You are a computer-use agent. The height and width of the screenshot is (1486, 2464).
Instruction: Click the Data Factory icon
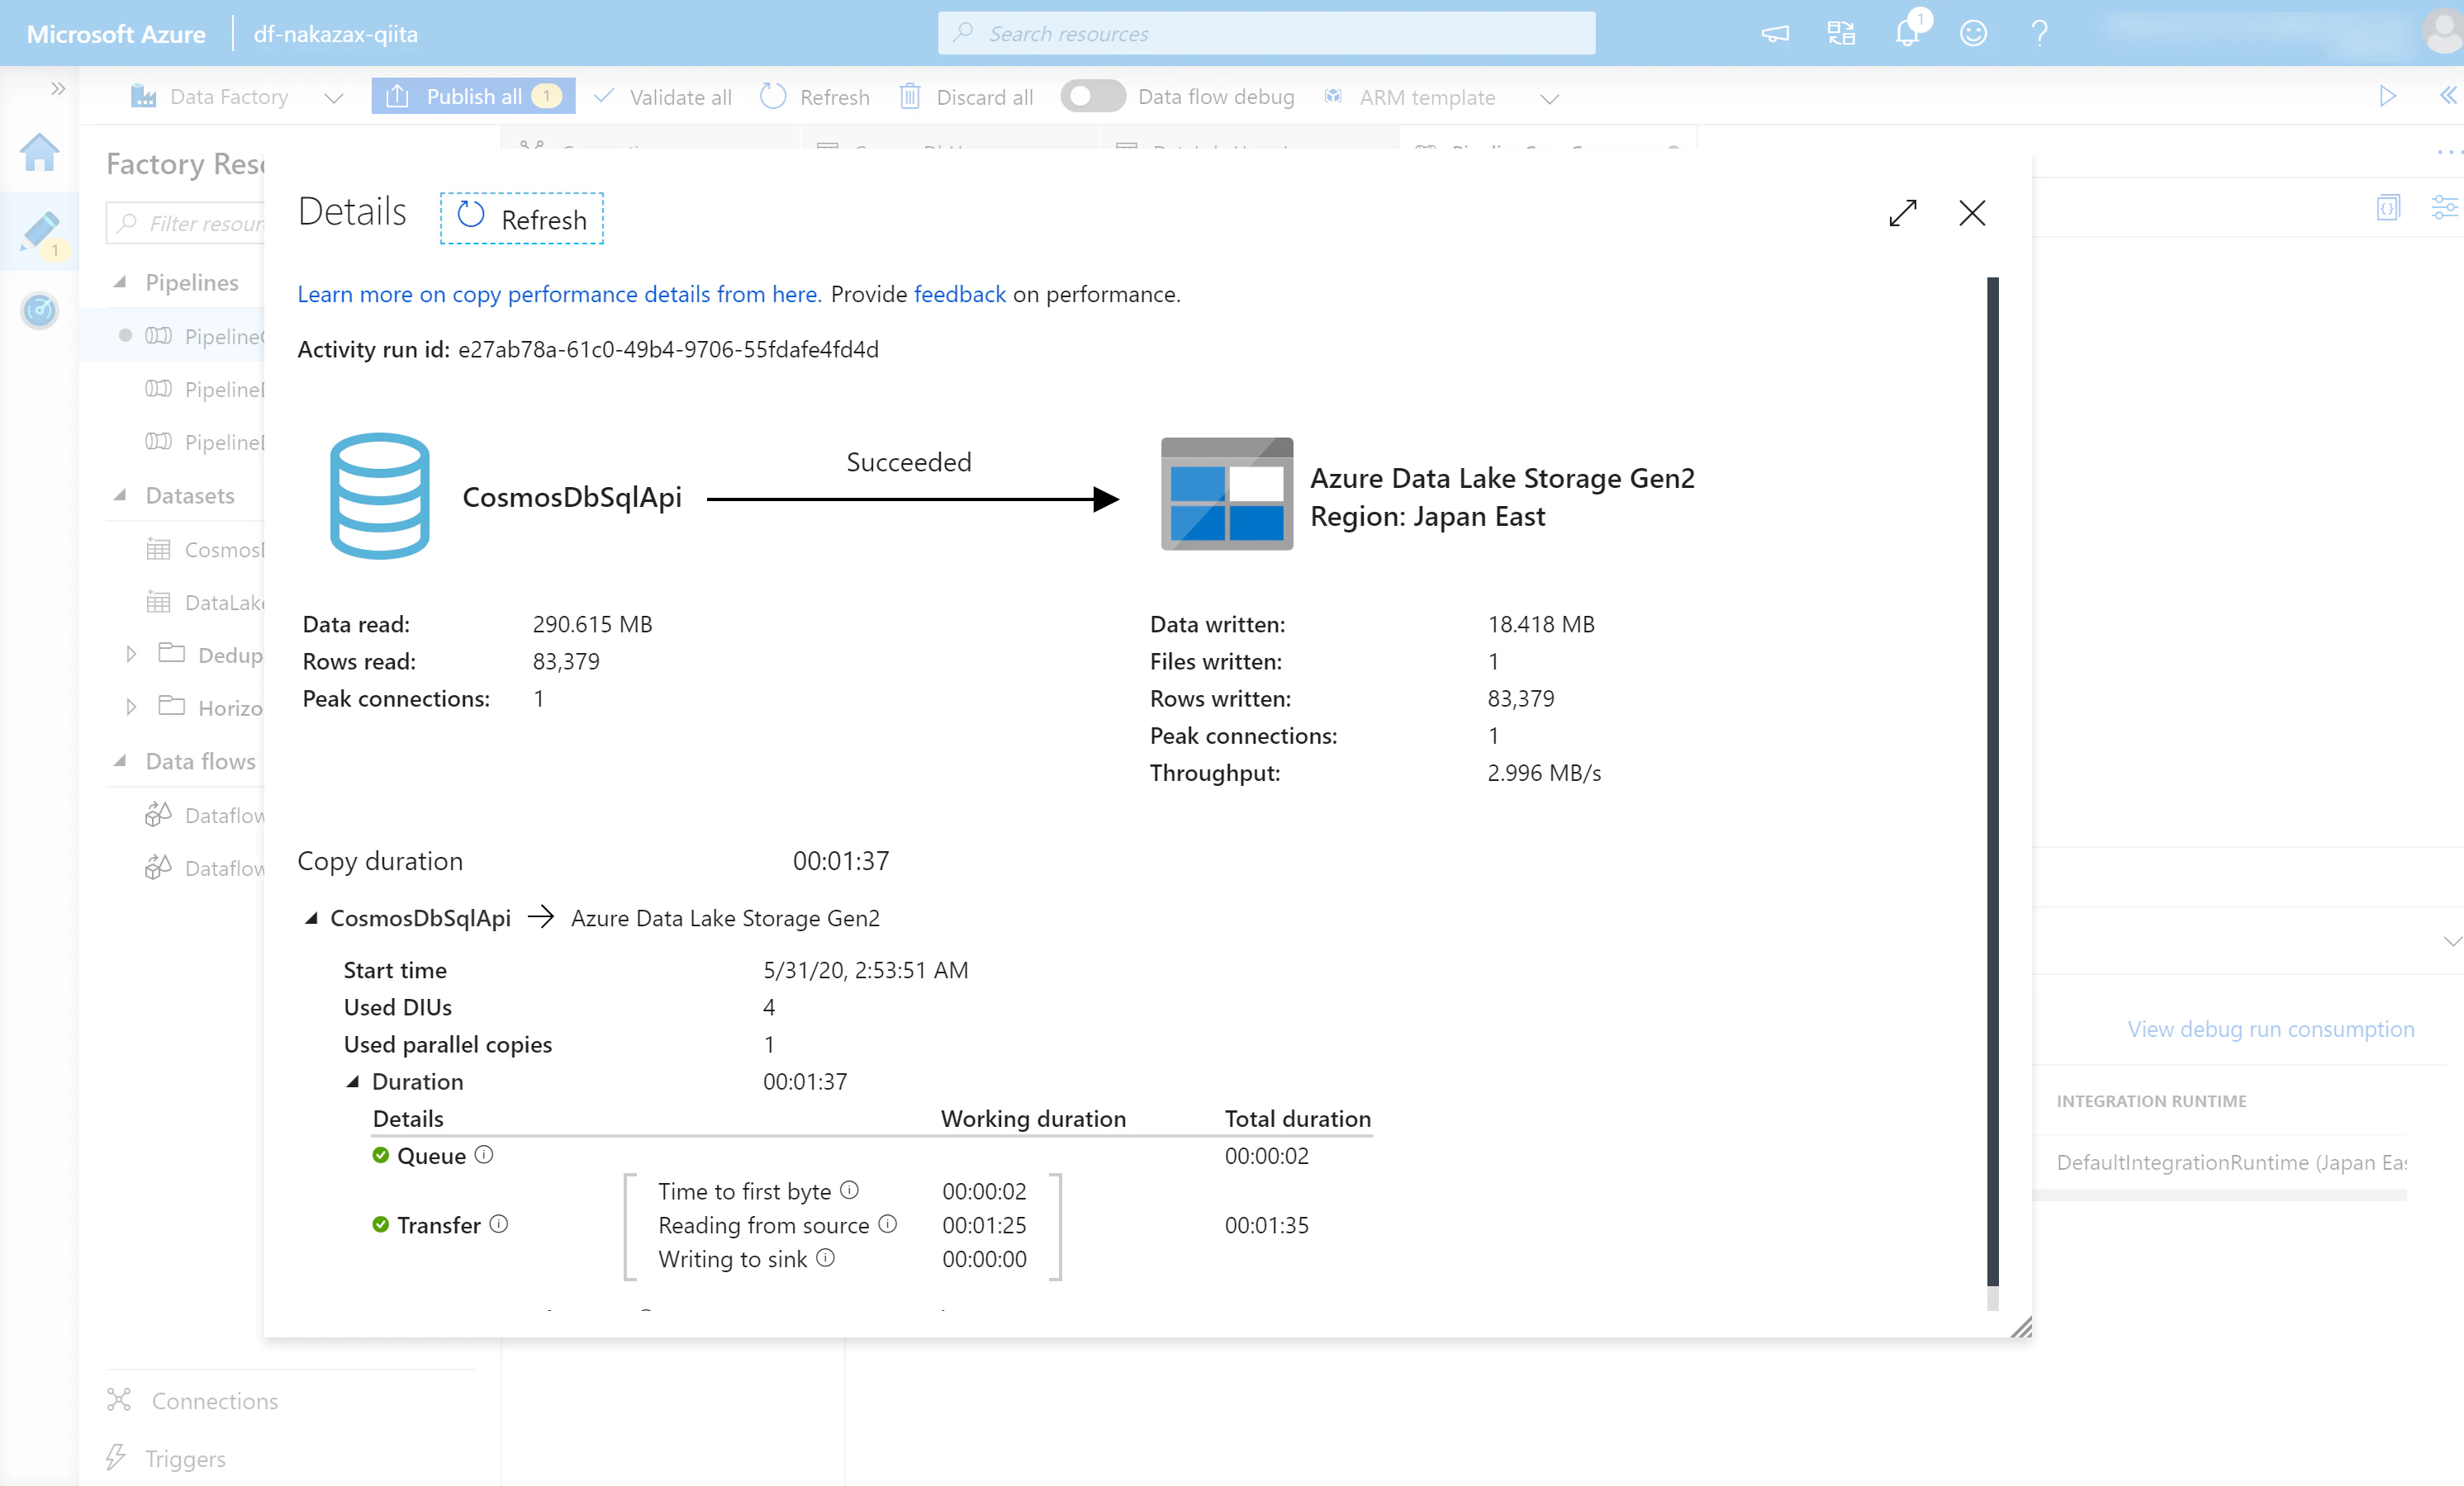144,97
